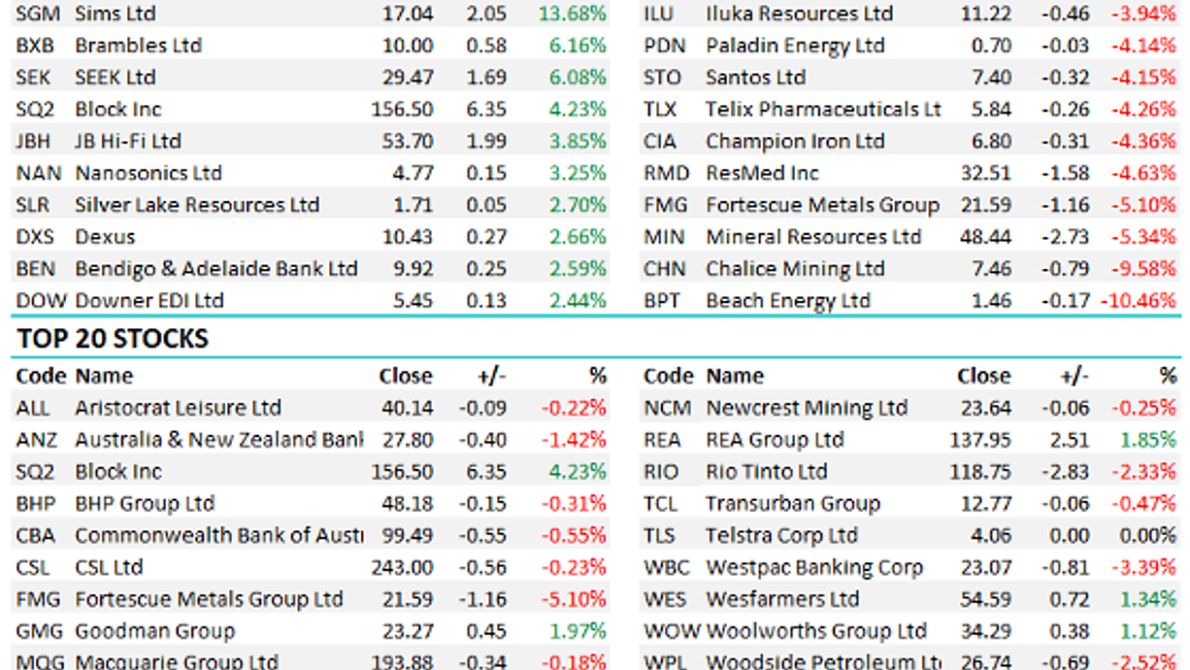Click 'Telstra Corp Ltd' name

point(781,536)
